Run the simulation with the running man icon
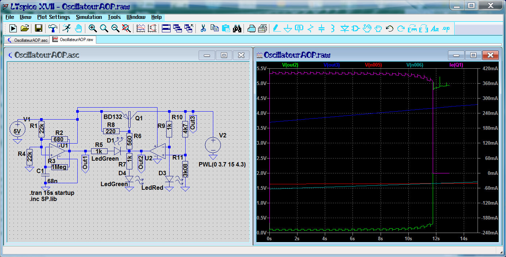This screenshot has height=257, width=506. click(x=66, y=28)
